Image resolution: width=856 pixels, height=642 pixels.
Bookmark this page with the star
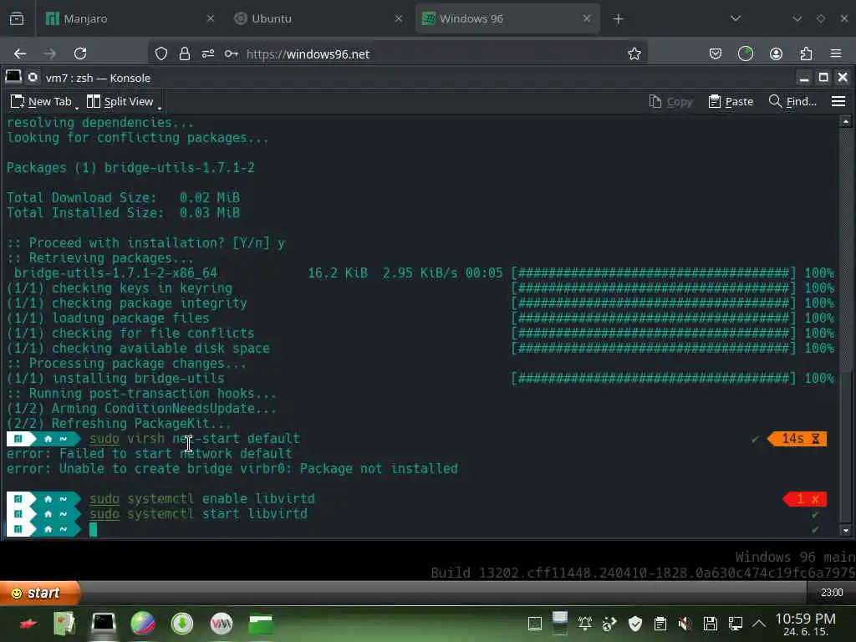(x=634, y=53)
